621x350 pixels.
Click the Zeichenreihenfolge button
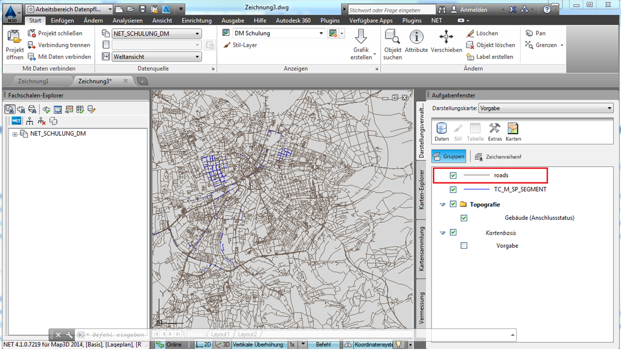coord(497,157)
